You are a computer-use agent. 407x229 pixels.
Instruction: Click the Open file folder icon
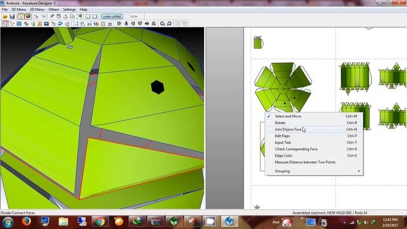tap(5, 17)
